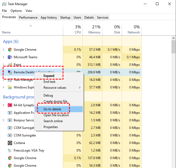Click the Application Frame Host icon
176x168 pixels.
tap(10, 113)
